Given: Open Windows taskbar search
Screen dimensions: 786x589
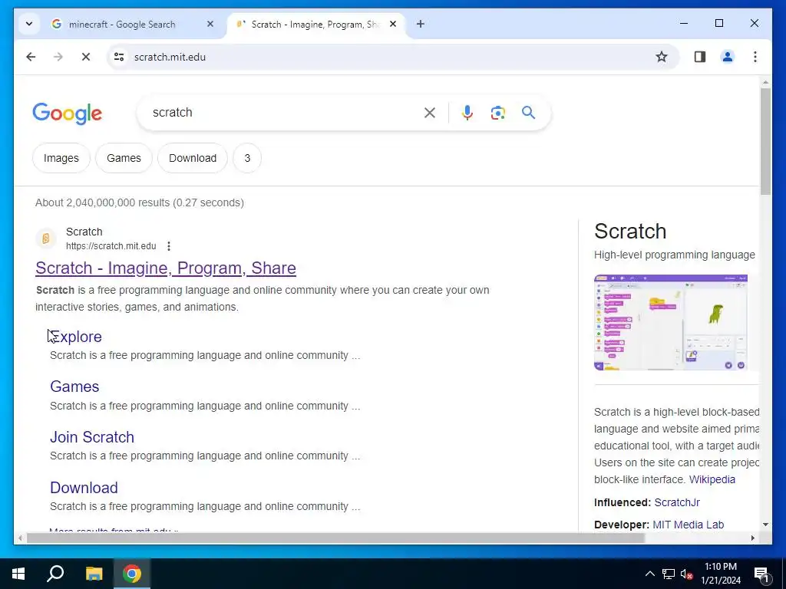Looking at the screenshot, I should point(55,574).
